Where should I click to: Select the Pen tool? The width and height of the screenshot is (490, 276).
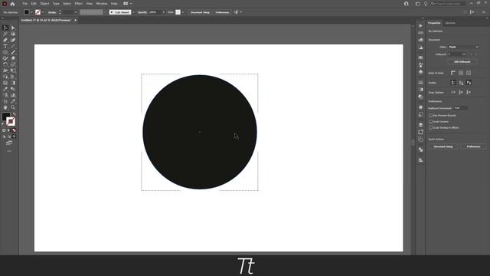(5, 40)
